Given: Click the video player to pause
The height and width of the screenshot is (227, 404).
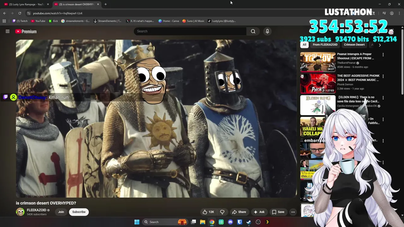Looking at the screenshot, I should [x=156, y=119].
